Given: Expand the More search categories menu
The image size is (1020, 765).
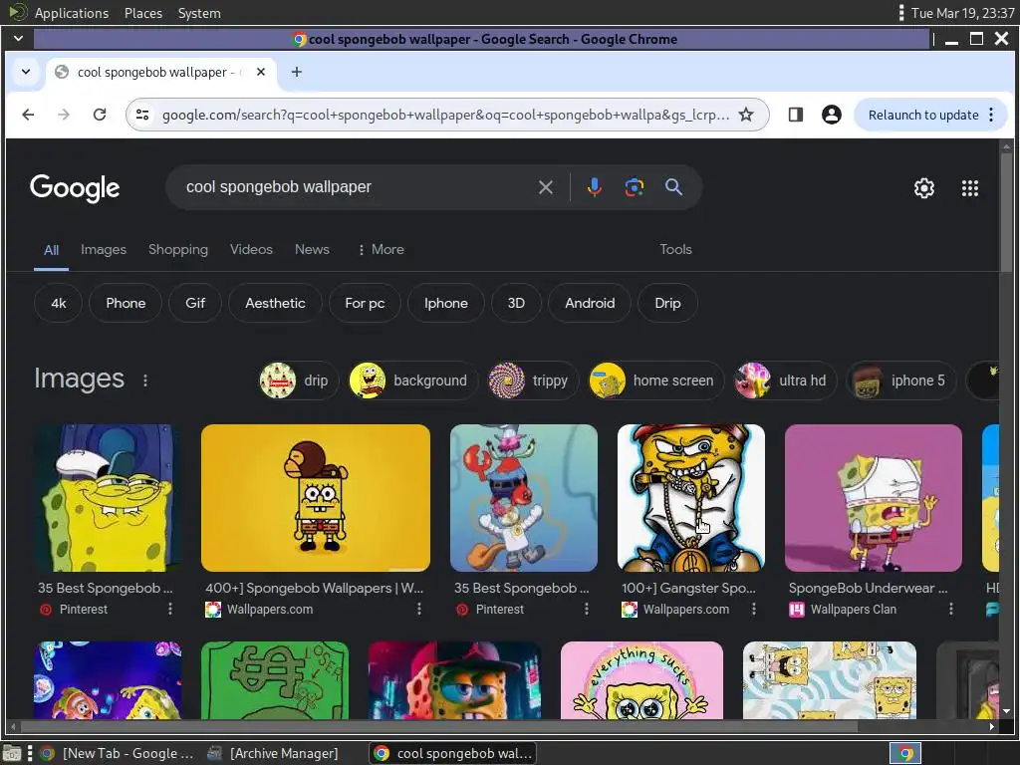Looking at the screenshot, I should (382, 249).
